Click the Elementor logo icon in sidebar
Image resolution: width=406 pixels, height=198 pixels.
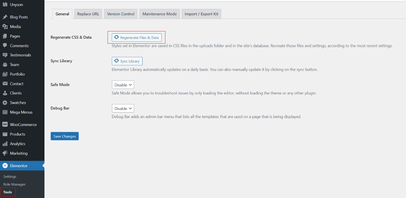pyautogui.click(x=5, y=166)
